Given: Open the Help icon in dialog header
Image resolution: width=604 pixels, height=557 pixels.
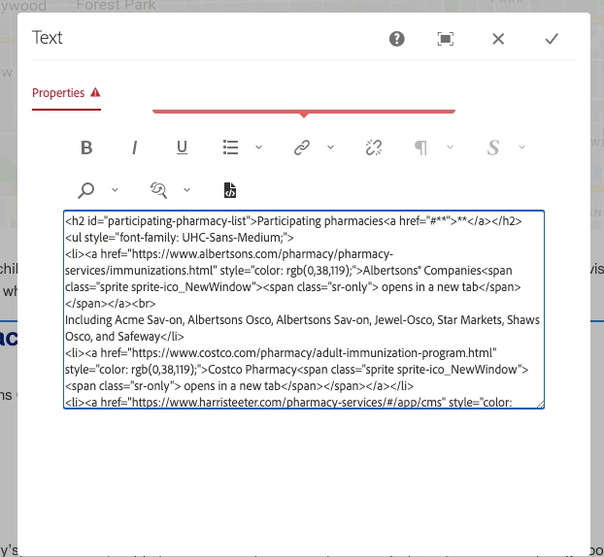Looking at the screenshot, I should (x=397, y=39).
